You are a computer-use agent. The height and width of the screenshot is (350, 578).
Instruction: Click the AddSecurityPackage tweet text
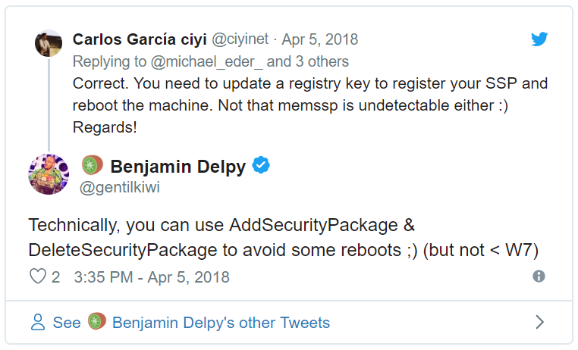pyautogui.click(x=283, y=237)
